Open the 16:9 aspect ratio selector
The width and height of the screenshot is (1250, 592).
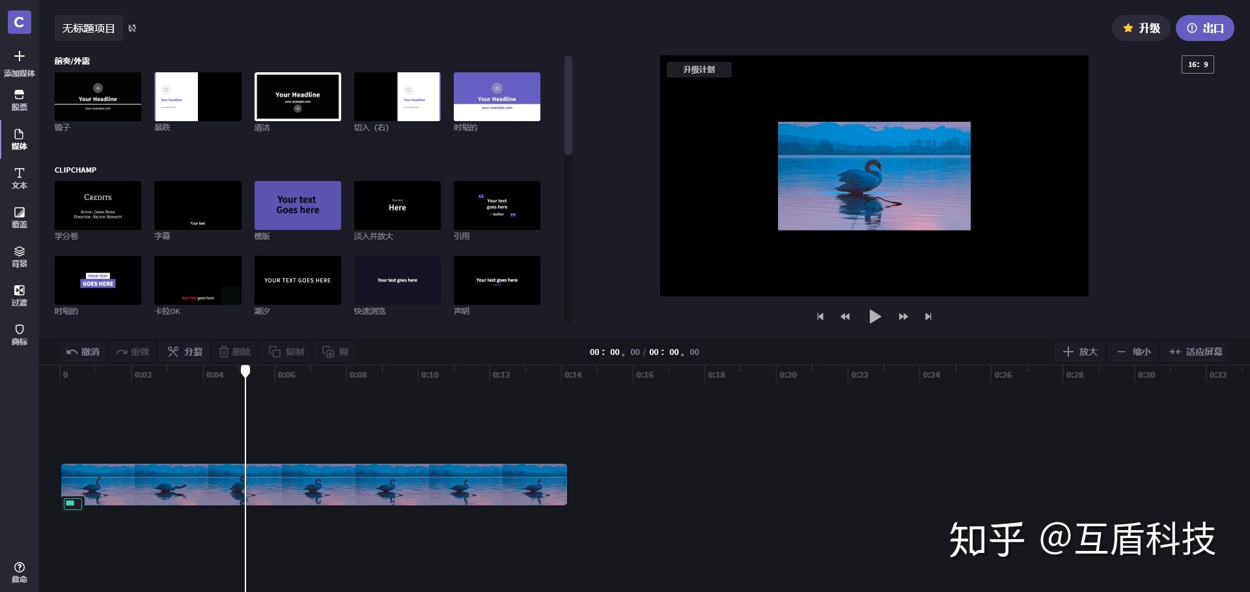pos(1197,64)
